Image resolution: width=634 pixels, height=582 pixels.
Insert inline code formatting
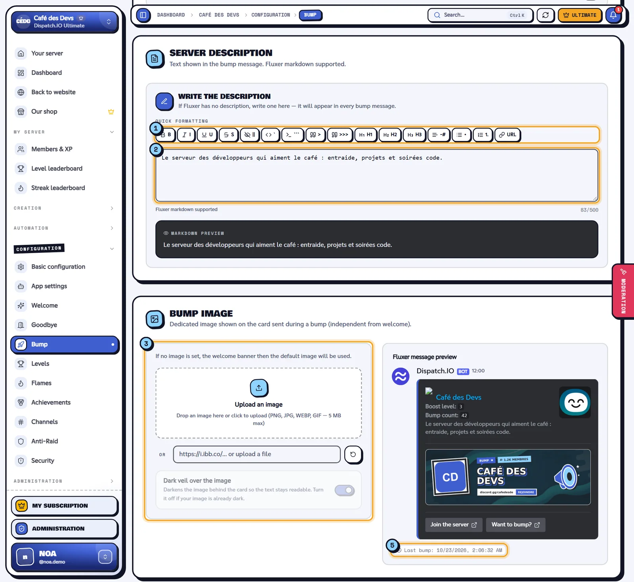(x=270, y=135)
